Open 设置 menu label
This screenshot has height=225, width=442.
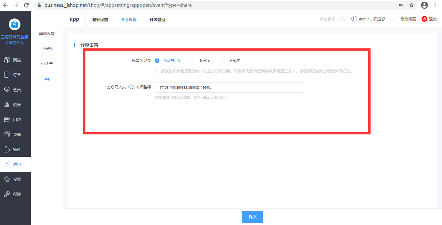pyautogui.click(x=17, y=179)
